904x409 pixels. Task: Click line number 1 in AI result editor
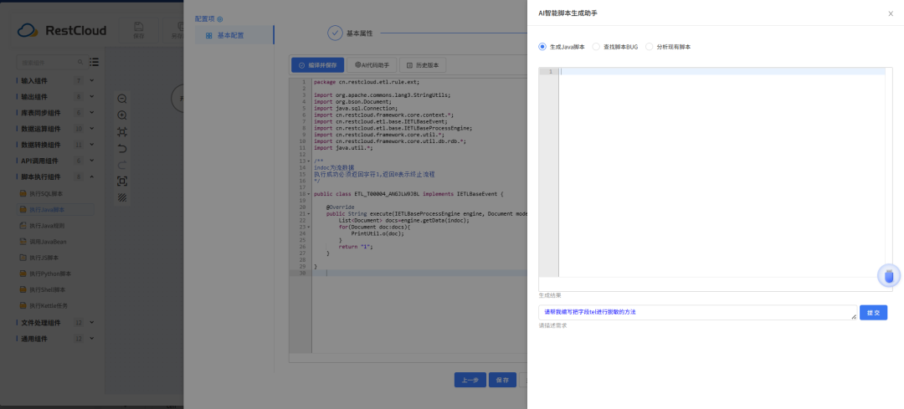(x=551, y=71)
